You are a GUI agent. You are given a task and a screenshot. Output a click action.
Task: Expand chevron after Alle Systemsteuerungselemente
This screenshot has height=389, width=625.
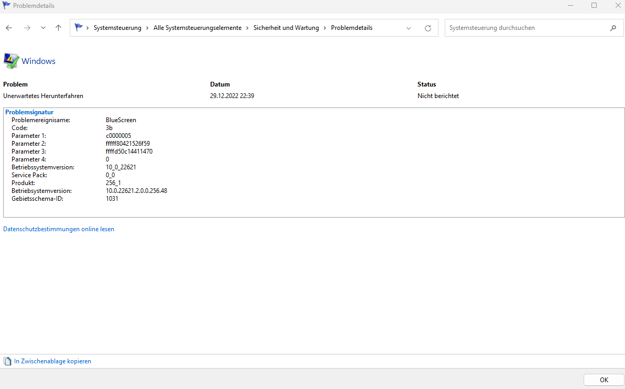tap(247, 28)
